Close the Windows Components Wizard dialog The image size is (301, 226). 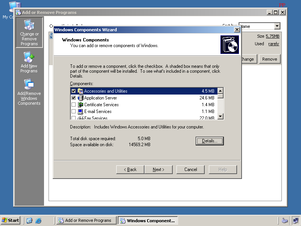point(237,30)
